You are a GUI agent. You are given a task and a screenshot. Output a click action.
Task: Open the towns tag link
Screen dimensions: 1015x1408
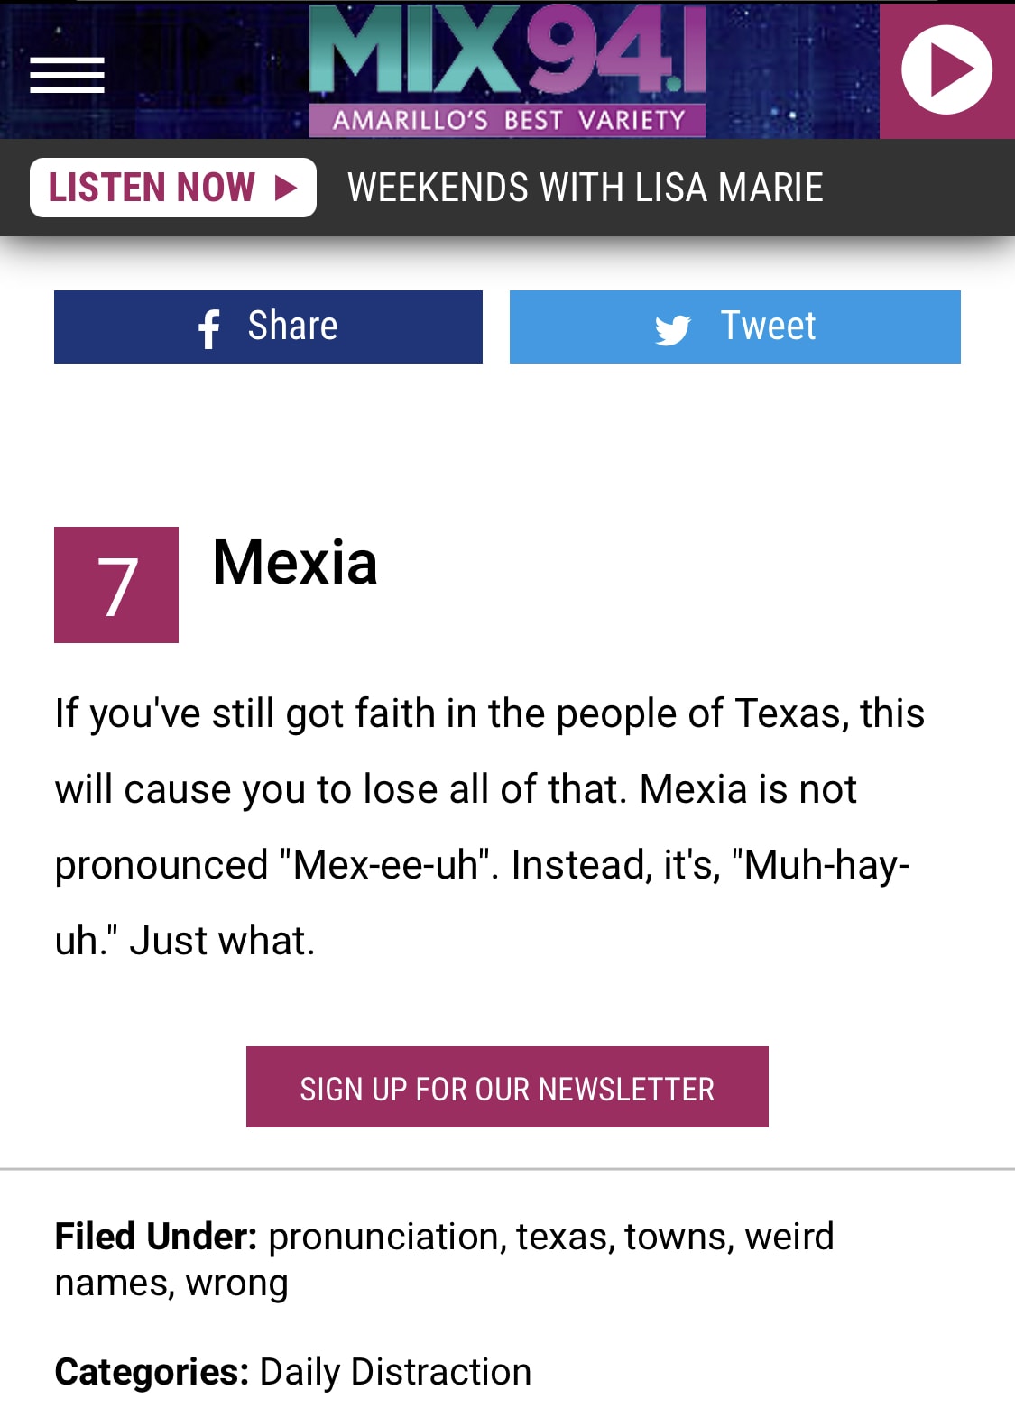676,1237
